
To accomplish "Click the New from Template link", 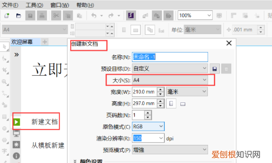I will click(48, 145).
